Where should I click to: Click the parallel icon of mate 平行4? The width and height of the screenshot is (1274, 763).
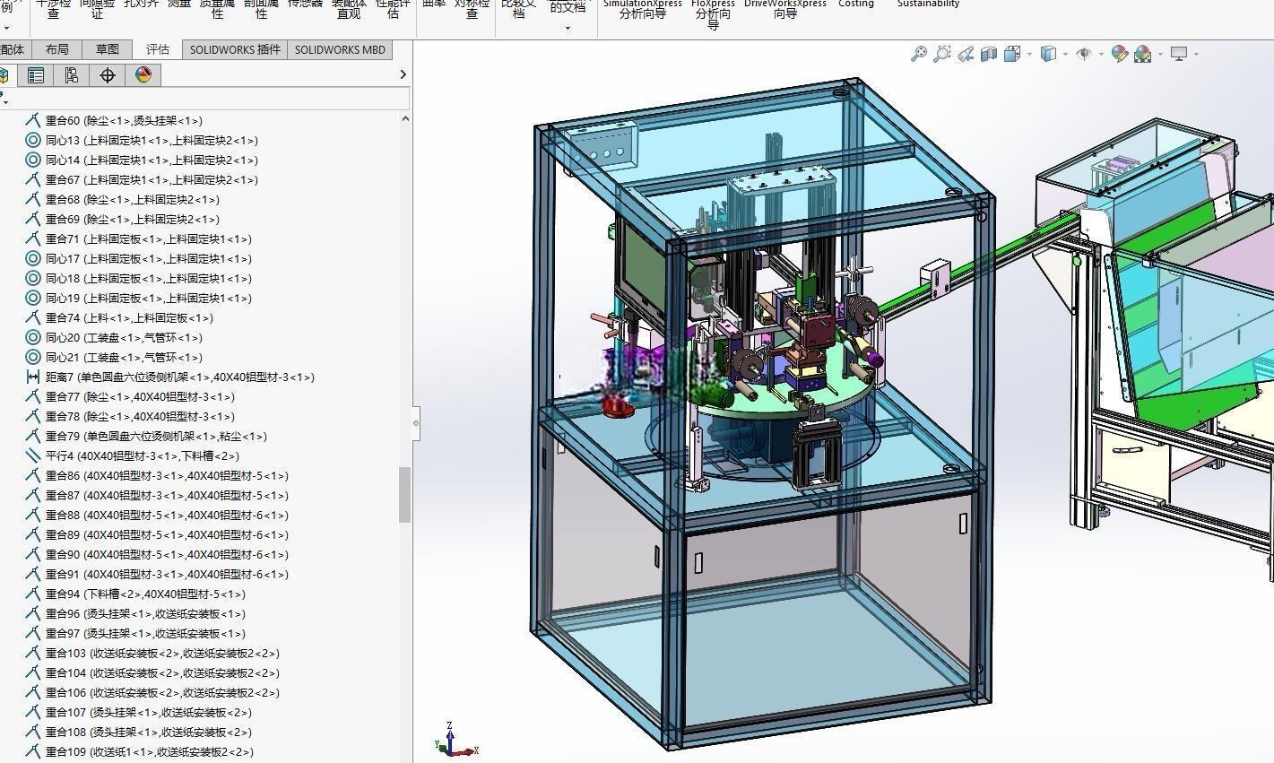pos(33,455)
